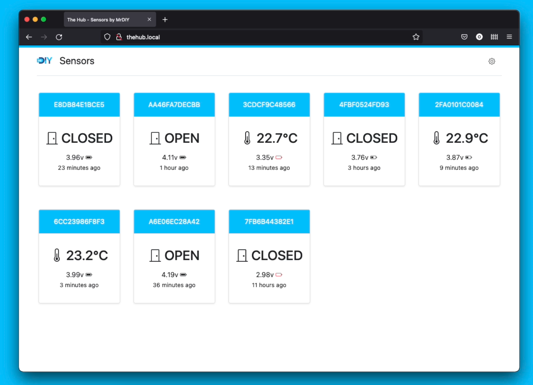Open the Sensors settings gear
The width and height of the screenshot is (533, 385).
pyautogui.click(x=492, y=61)
